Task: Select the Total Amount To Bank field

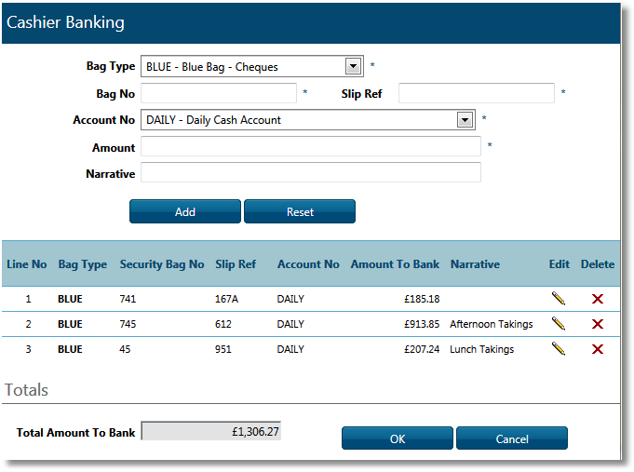Action: click(211, 432)
